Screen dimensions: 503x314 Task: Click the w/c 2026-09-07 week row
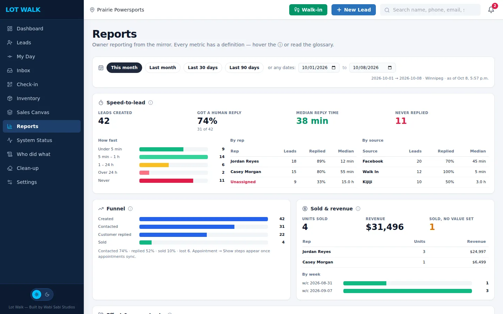(395, 291)
